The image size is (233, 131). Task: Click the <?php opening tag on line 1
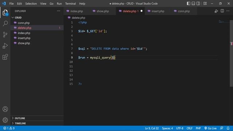coord(83,23)
